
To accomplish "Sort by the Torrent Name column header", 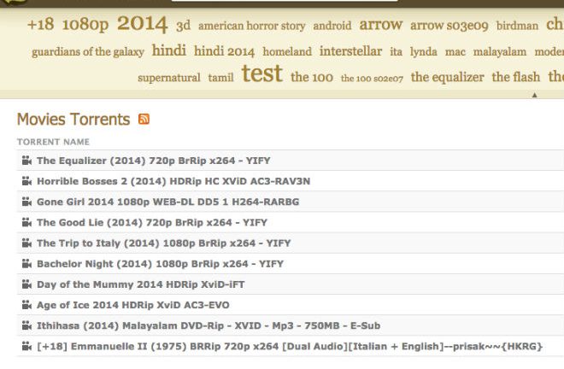I will pyautogui.click(x=53, y=142).
